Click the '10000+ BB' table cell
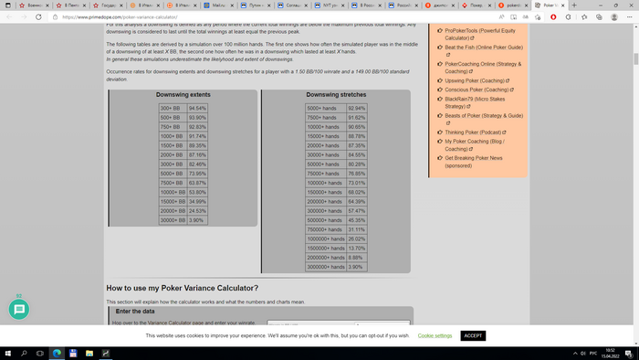 click(x=173, y=193)
